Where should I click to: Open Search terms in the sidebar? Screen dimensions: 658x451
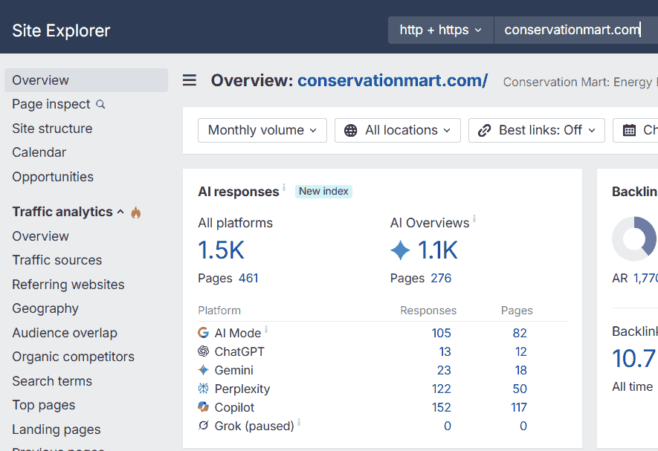(52, 381)
